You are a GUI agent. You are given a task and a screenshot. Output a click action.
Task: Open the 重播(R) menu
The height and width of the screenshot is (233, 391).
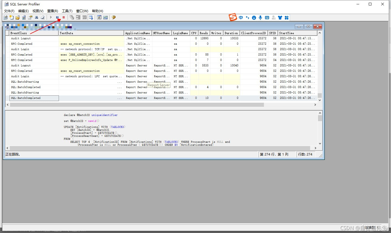[53, 11]
